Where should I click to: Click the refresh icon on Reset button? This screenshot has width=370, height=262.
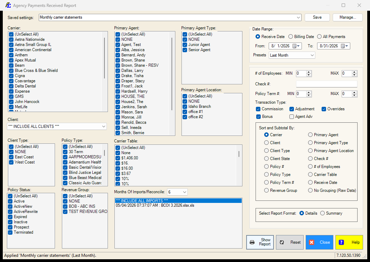point(282,242)
